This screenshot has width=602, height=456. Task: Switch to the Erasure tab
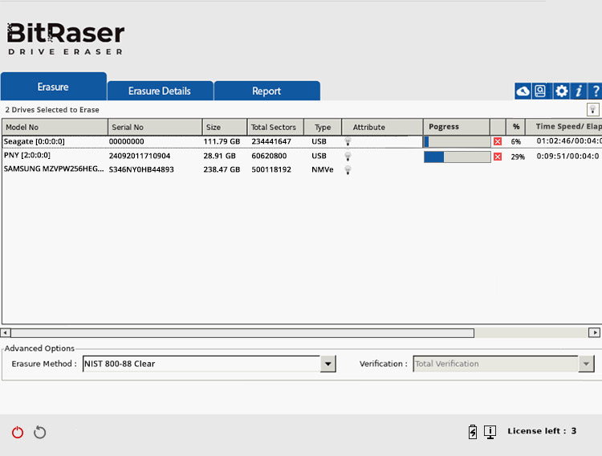click(53, 87)
